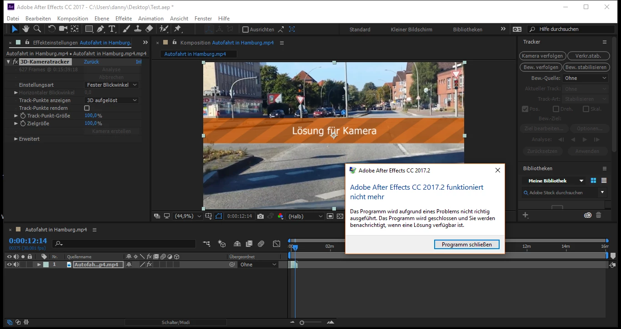
Task: Click the Kamera verfolgen button
Action: (542, 56)
